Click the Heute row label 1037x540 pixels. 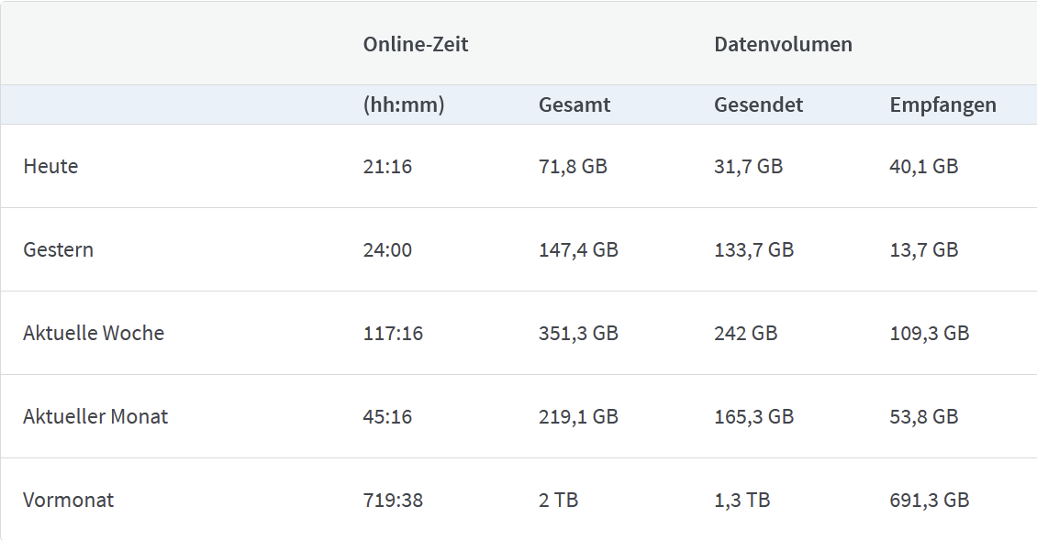51,166
